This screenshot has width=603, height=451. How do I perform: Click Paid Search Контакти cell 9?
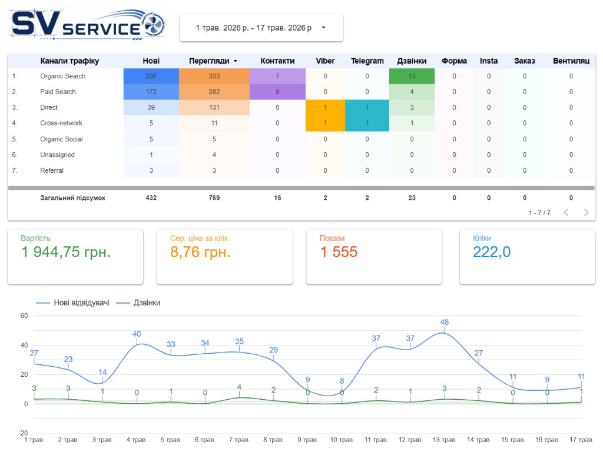pyautogui.click(x=277, y=91)
